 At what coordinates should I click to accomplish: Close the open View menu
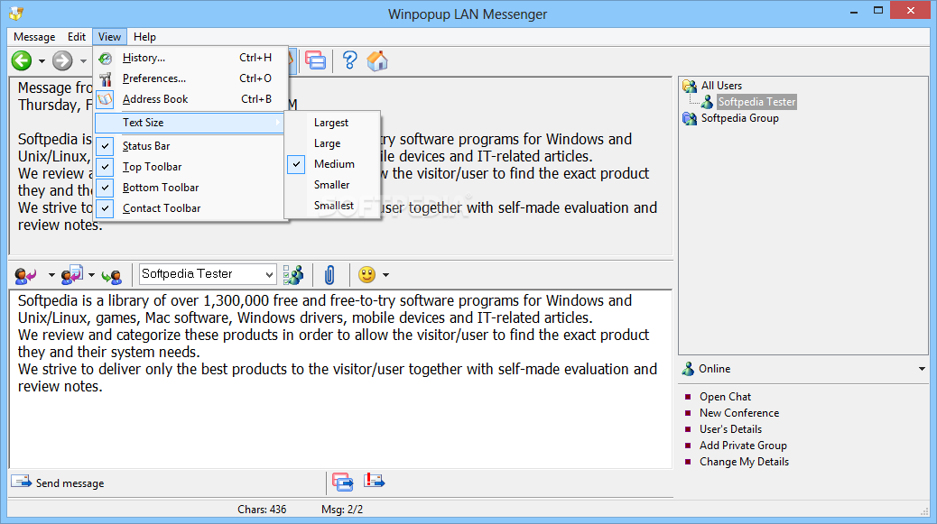point(109,37)
